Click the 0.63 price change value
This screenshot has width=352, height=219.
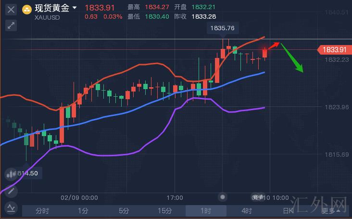tap(91, 17)
